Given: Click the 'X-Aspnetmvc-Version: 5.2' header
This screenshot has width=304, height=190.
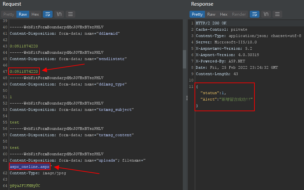Looking at the screenshot, I should [224, 48].
